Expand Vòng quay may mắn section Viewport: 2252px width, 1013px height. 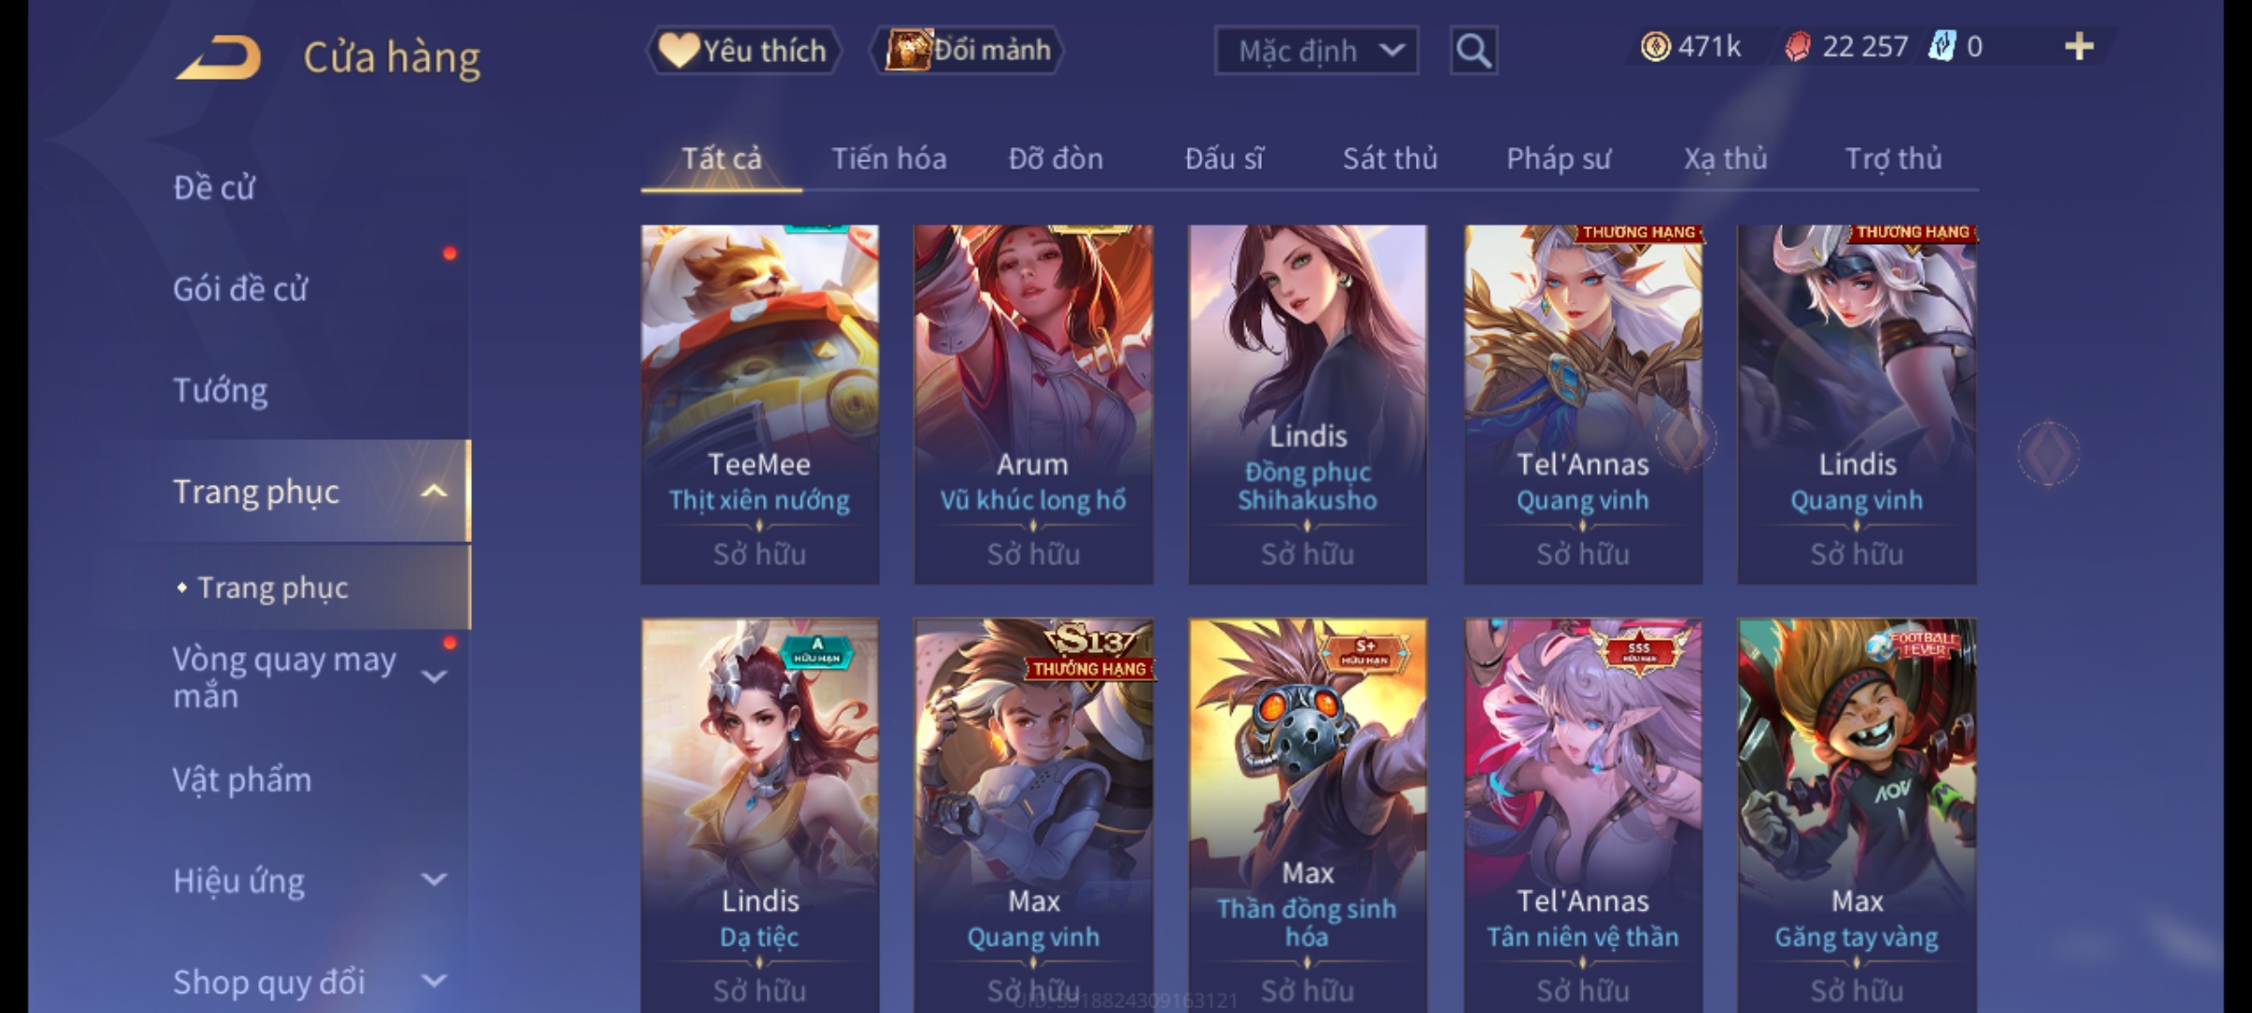pyautogui.click(x=434, y=677)
